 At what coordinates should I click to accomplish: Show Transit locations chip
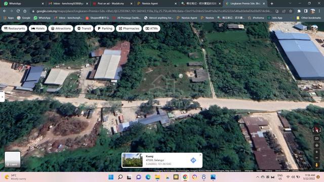point(84,28)
